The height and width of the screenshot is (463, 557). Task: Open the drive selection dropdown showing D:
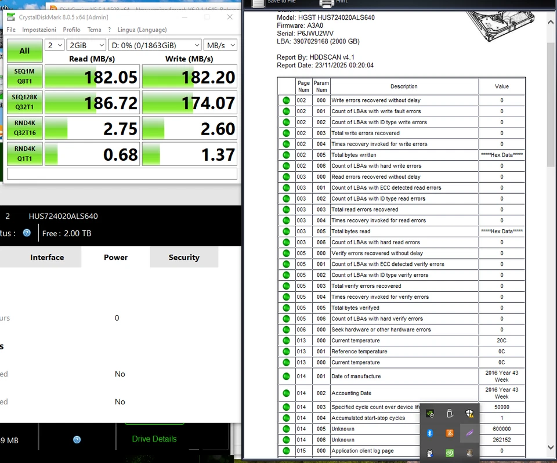point(153,45)
